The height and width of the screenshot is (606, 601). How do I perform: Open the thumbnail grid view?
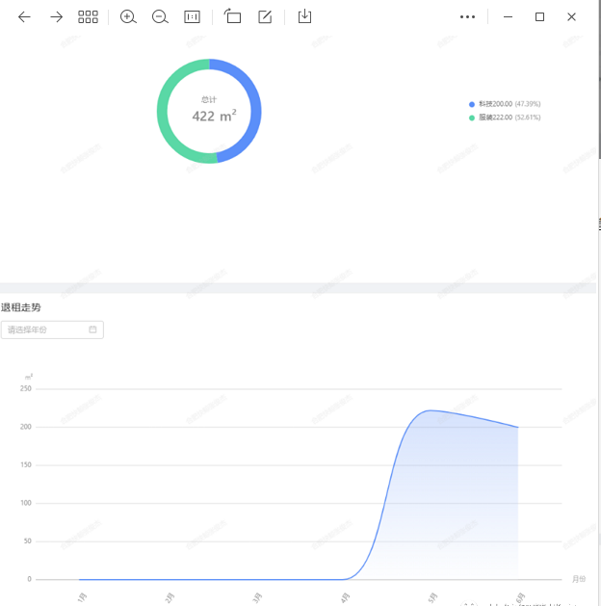[88, 16]
